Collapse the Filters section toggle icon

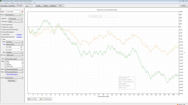1,39
